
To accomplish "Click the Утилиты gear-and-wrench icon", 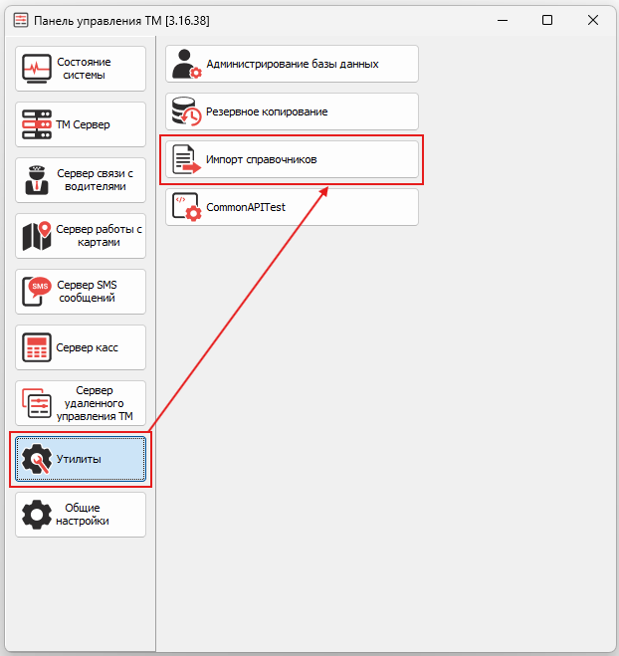I will [37, 459].
